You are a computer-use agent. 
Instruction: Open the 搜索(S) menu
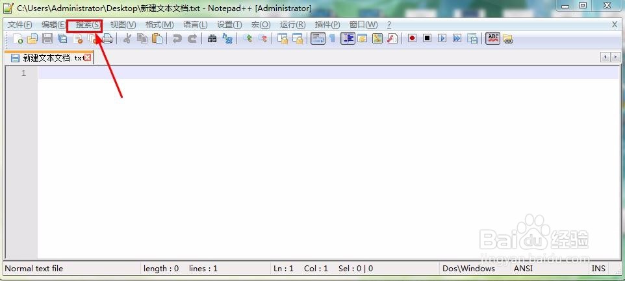[88, 25]
